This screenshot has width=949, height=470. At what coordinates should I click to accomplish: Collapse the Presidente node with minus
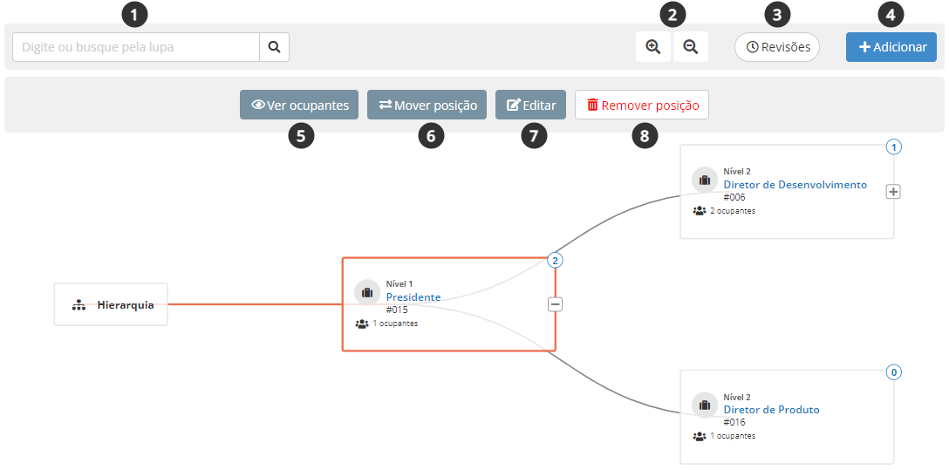pyautogui.click(x=555, y=304)
